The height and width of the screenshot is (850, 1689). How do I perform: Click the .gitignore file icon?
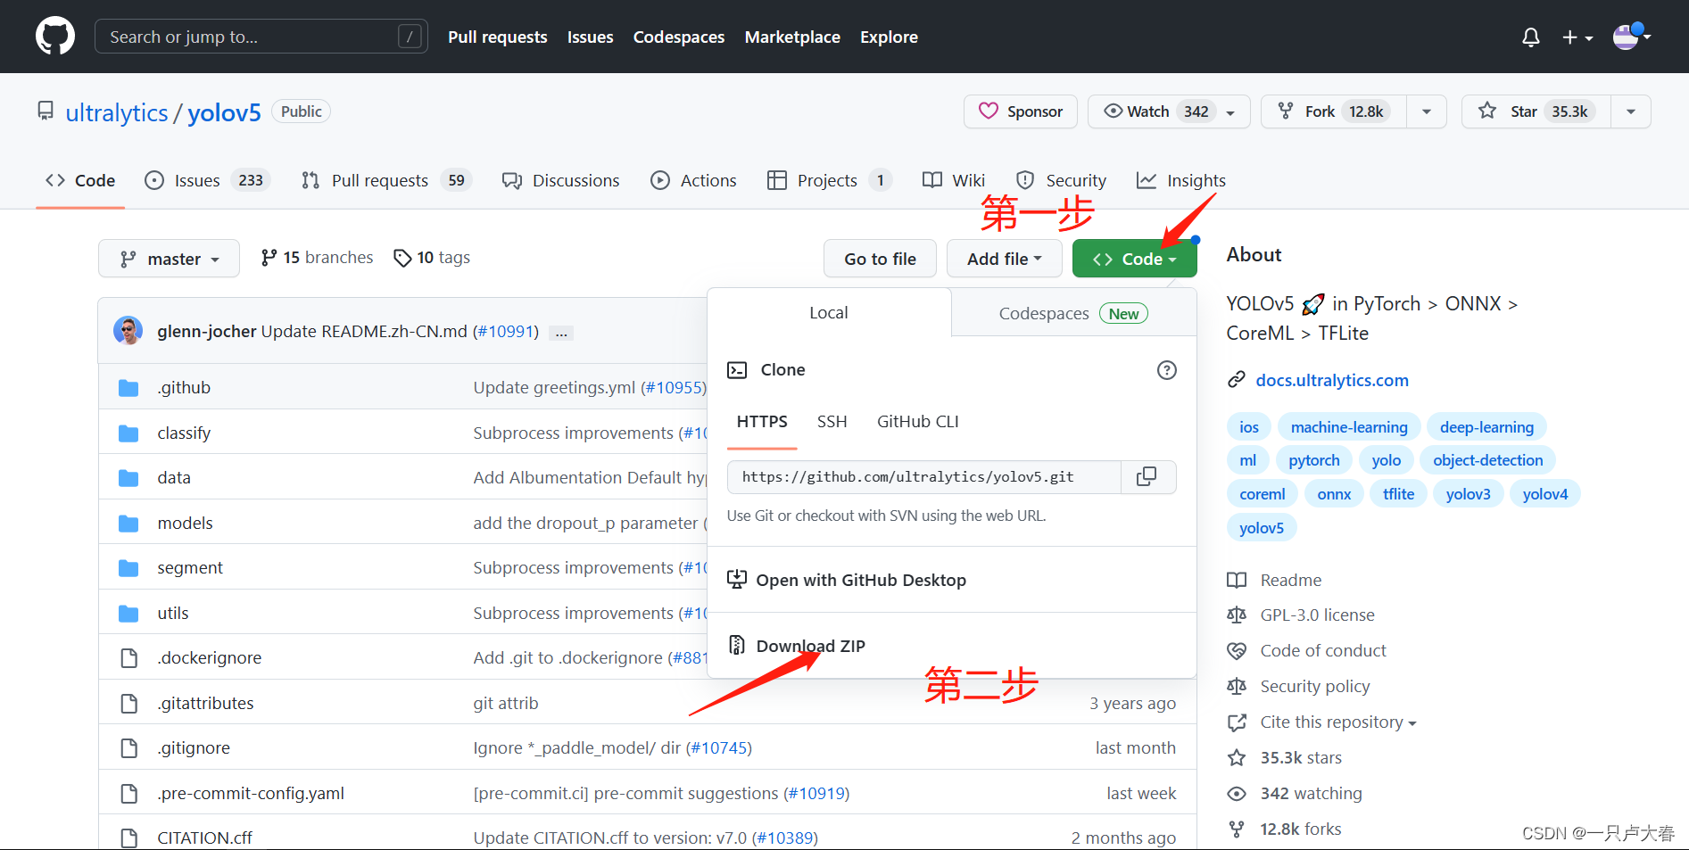pos(129,748)
